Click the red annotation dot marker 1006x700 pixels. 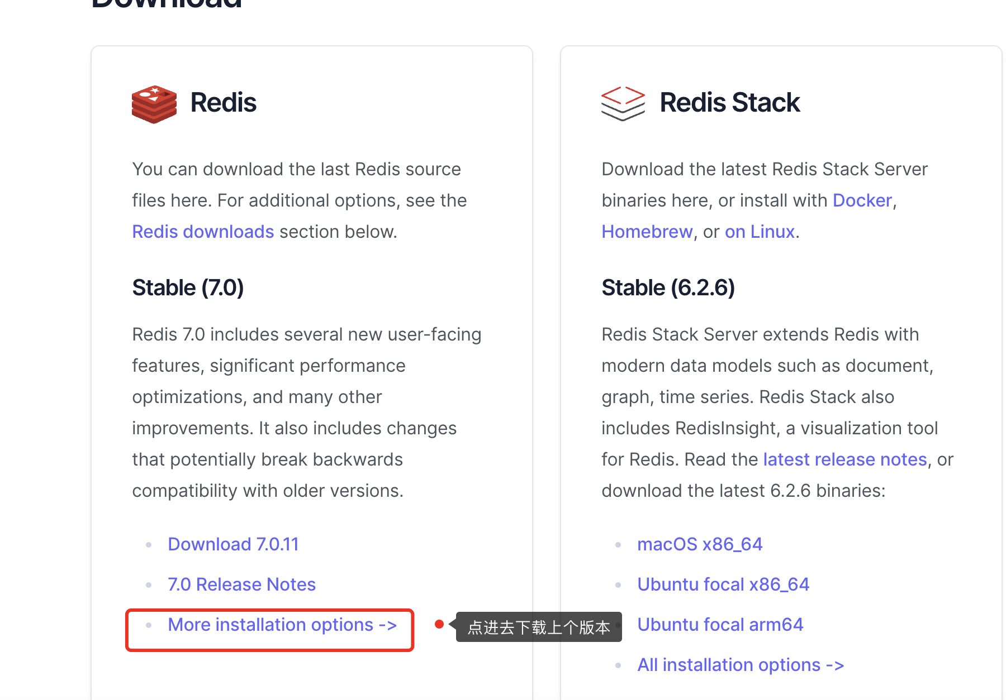tap(439, 624)
